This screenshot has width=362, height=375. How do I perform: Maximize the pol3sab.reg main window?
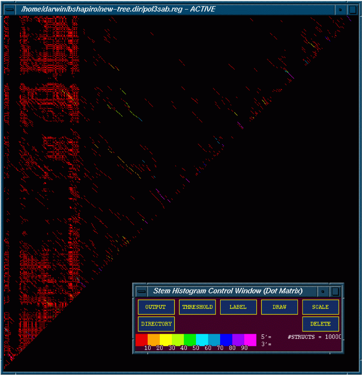click(x=353, y=9)
